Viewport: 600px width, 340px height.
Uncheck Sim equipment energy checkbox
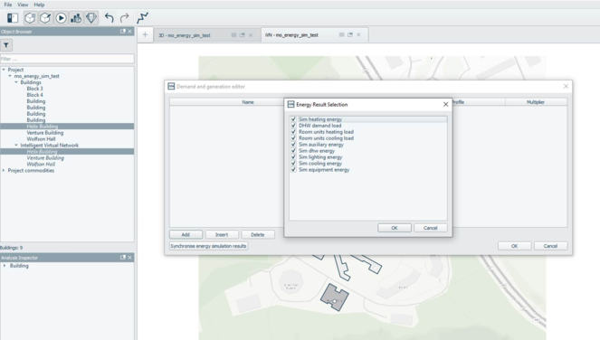point(293,169)
